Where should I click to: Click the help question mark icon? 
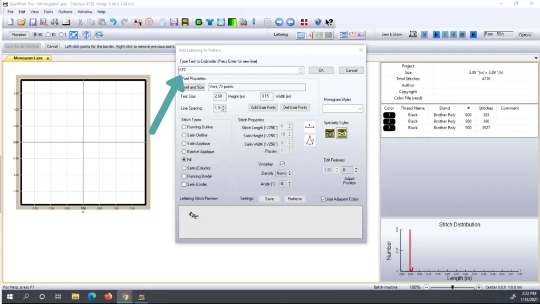318,22
